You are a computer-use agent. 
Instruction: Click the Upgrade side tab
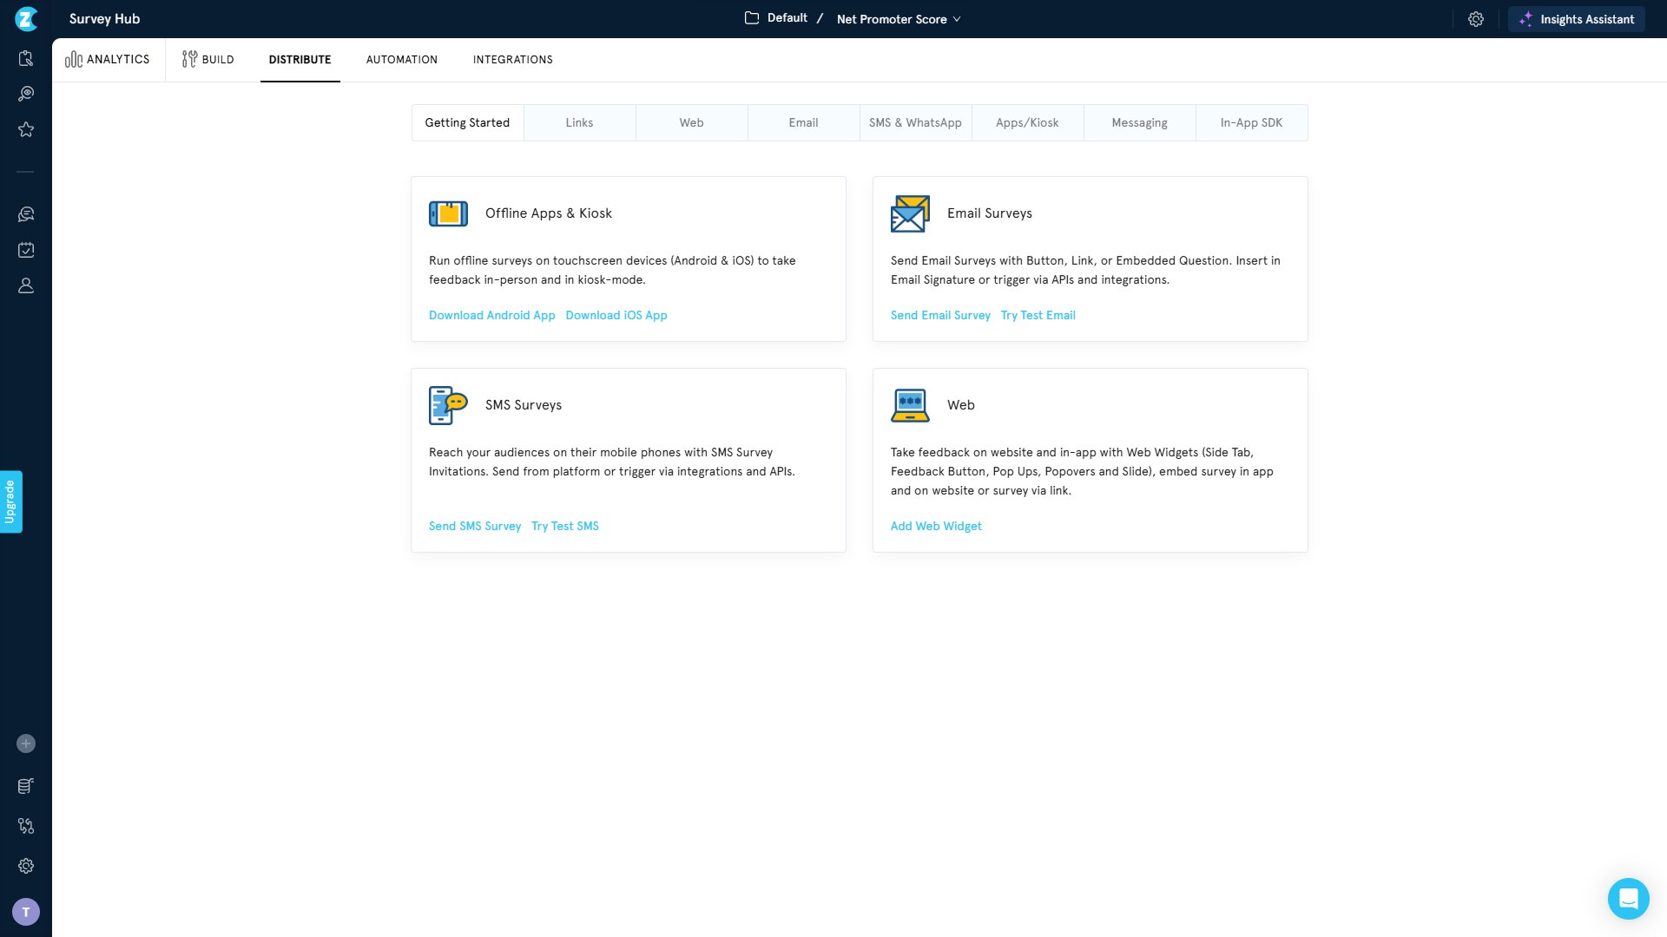pos(10,501)
